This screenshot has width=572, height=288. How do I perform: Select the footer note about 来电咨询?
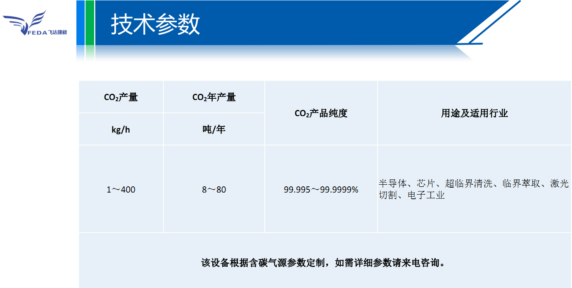pos(323,263)
